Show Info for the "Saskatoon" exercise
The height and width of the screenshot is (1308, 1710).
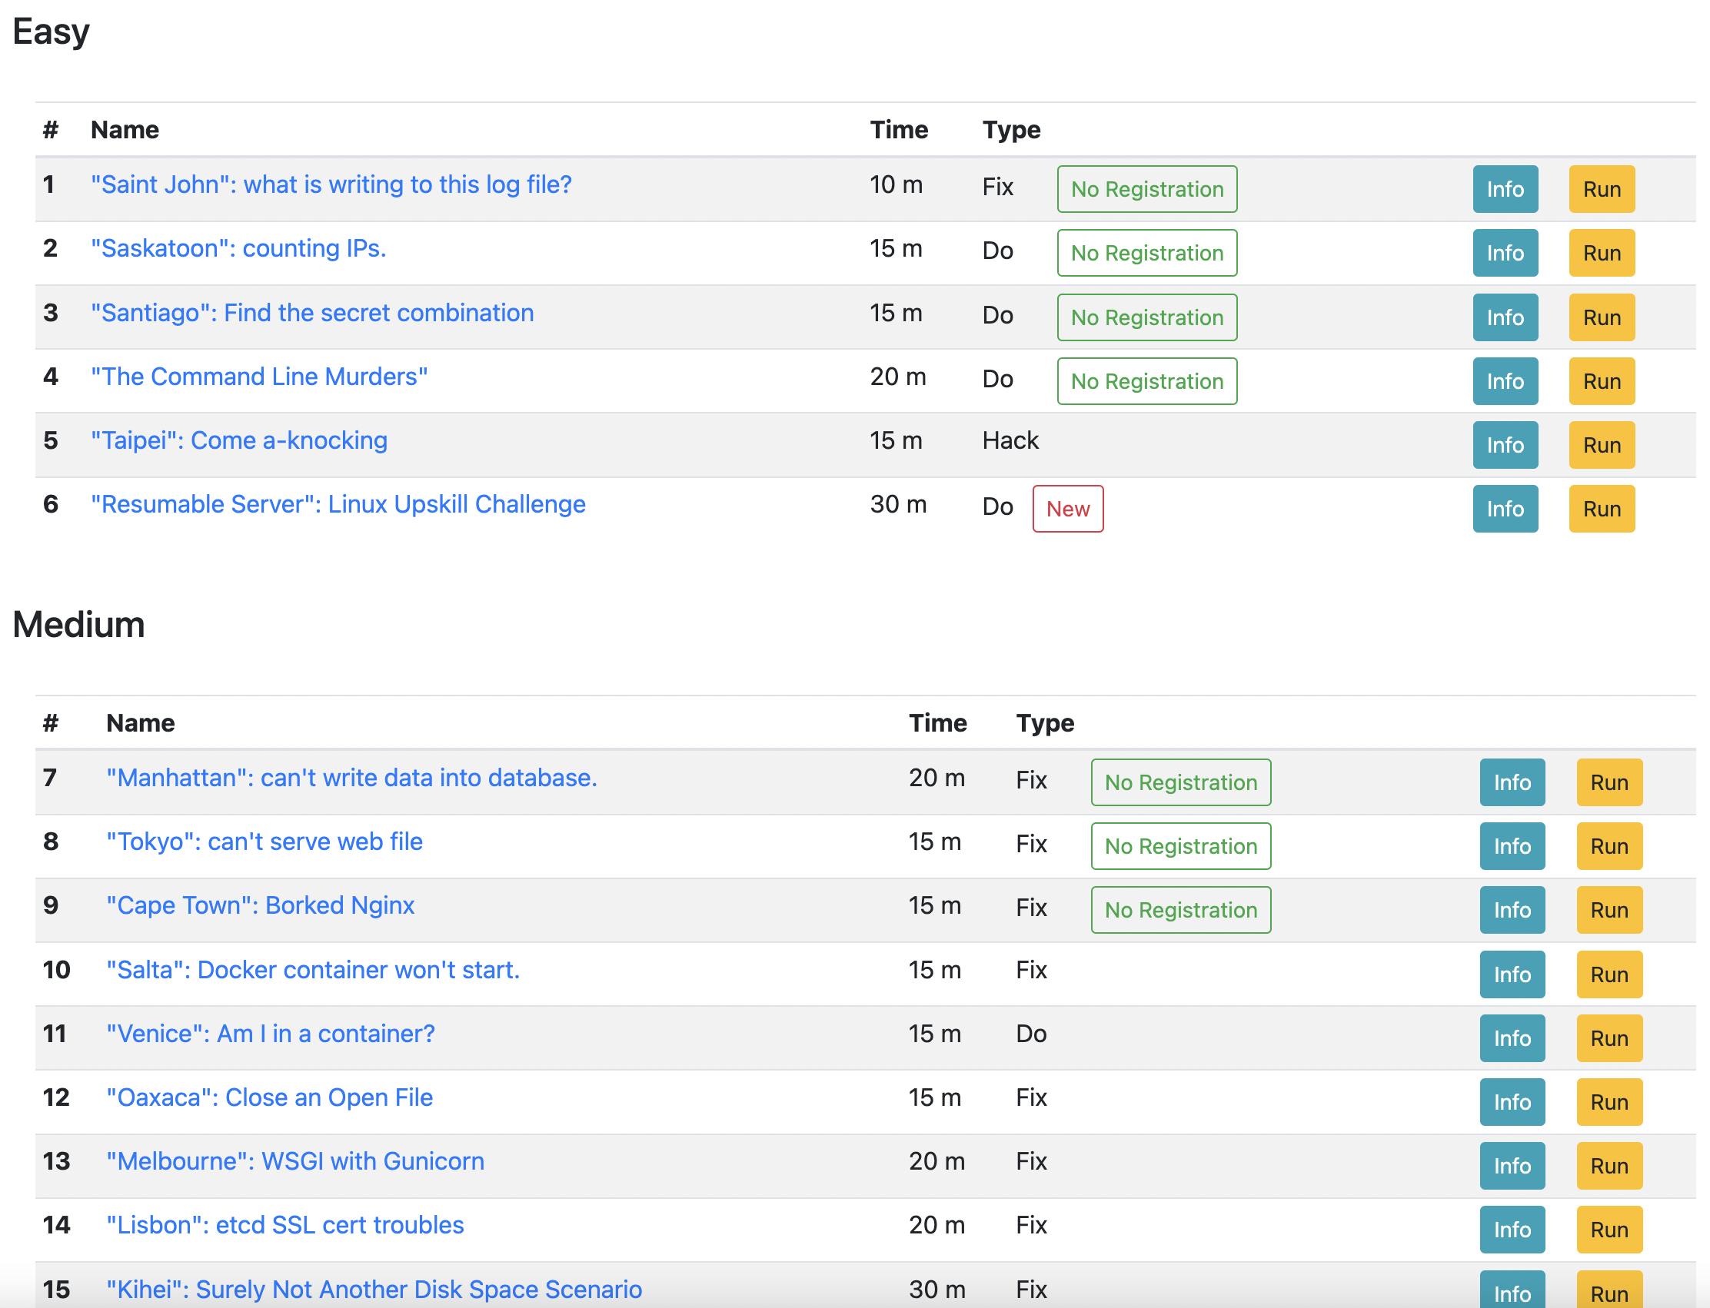click(x=1505, y=252)
